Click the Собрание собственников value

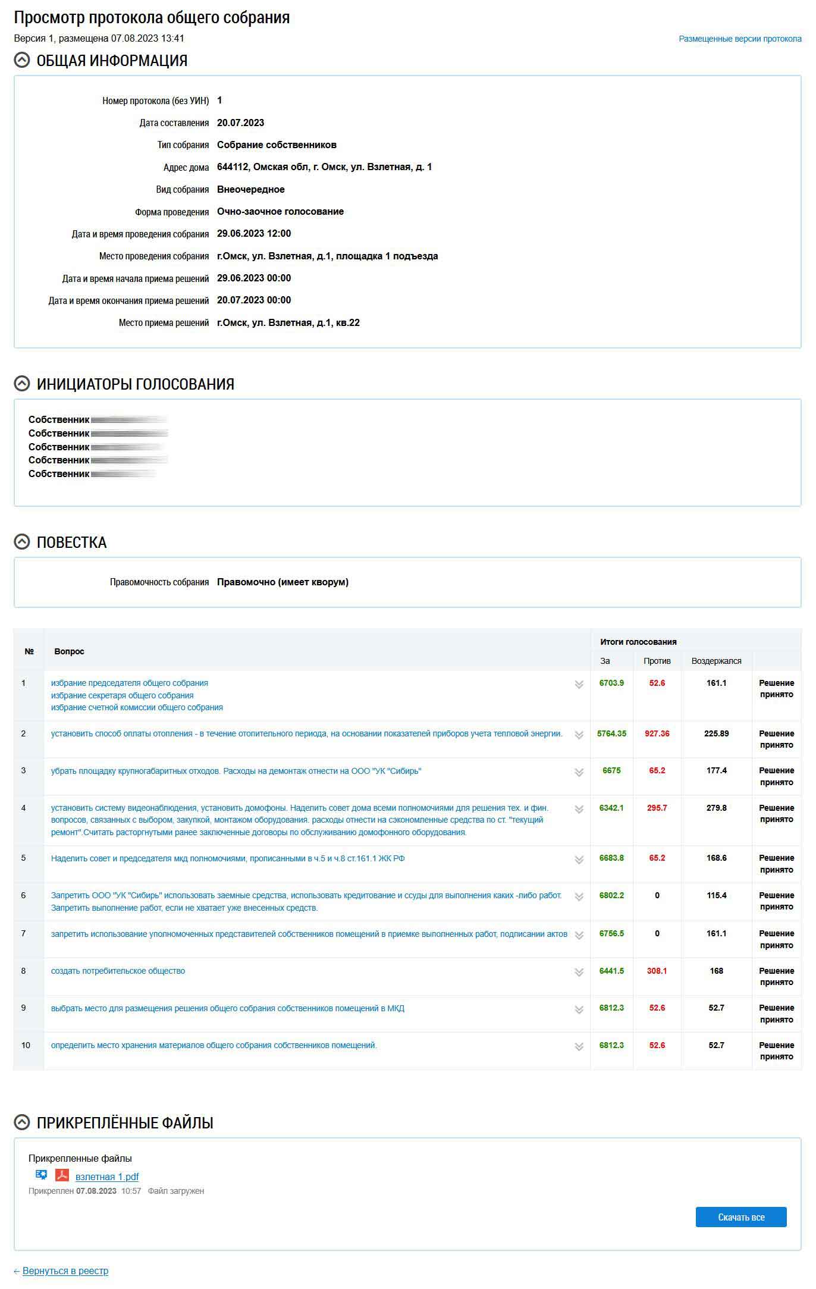(277, 145)
